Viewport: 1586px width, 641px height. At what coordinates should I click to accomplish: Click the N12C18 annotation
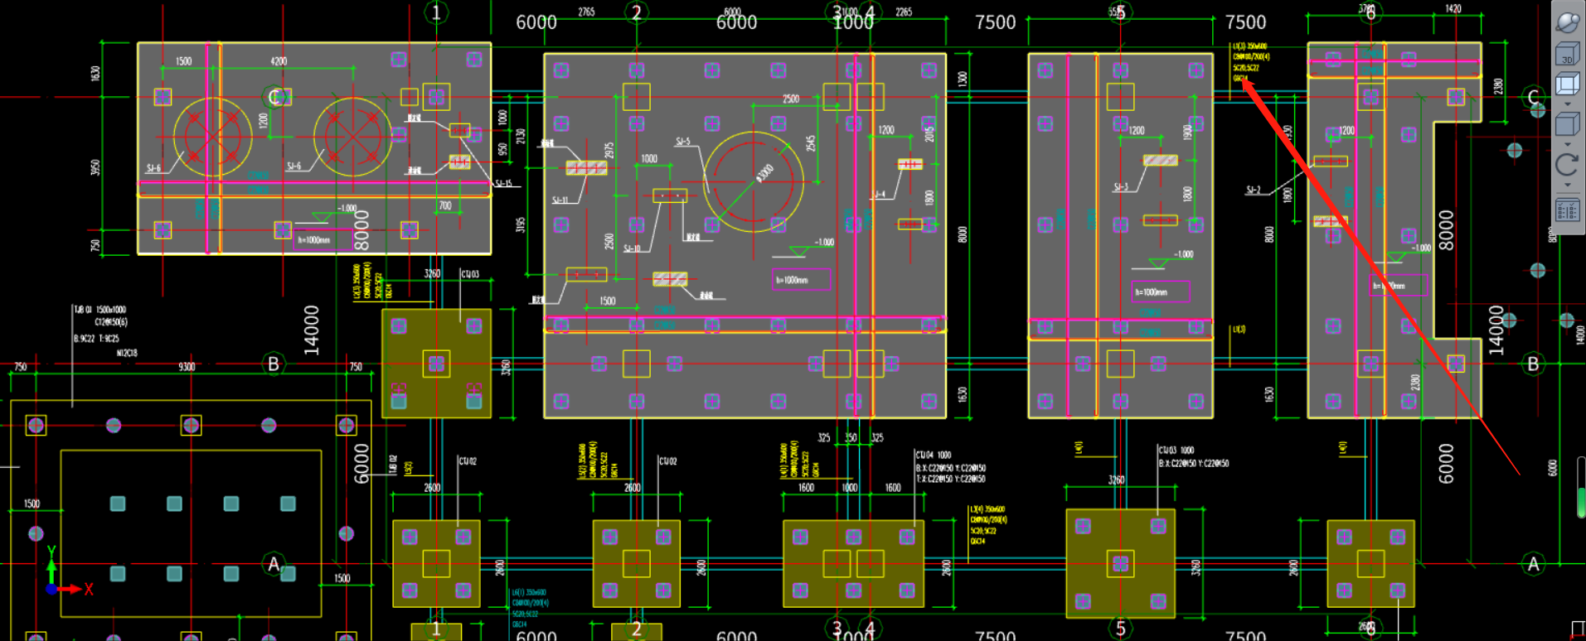127,353
